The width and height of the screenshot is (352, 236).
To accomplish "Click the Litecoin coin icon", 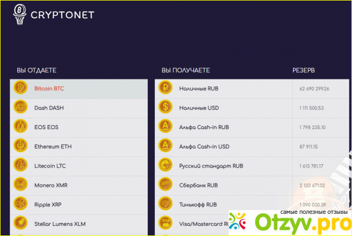I will pos(21,166).
